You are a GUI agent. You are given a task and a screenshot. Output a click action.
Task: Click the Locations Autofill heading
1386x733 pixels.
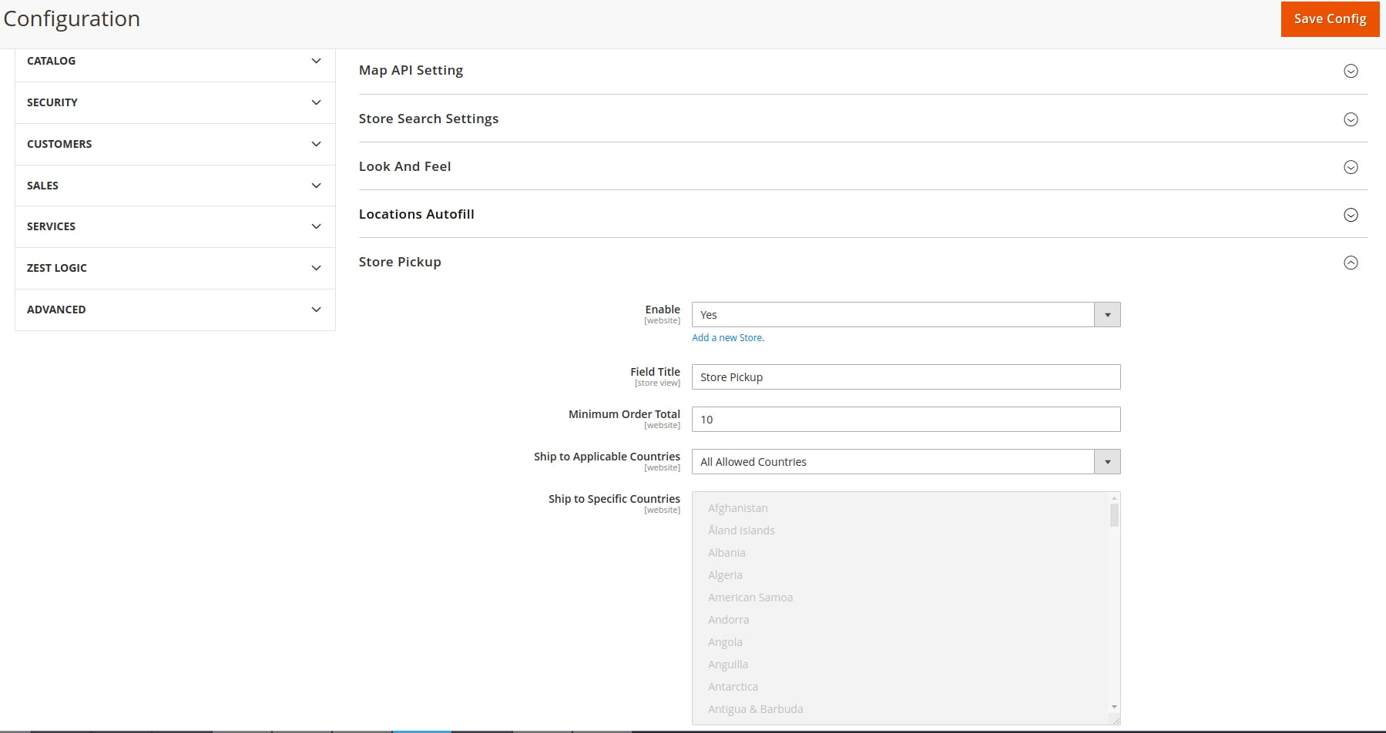click(x=416, y=214)
